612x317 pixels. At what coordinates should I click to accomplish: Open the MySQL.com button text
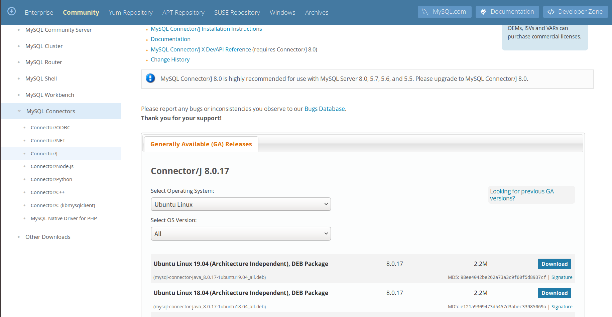(x=449, y=12)
